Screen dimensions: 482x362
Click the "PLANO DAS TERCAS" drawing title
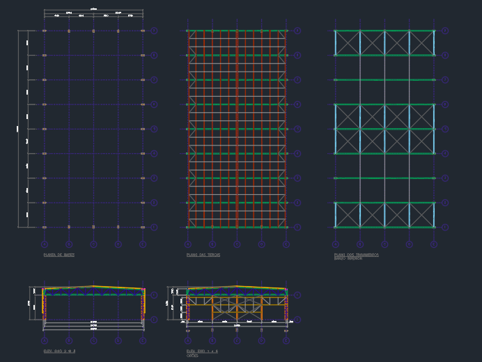coord(203,255)
